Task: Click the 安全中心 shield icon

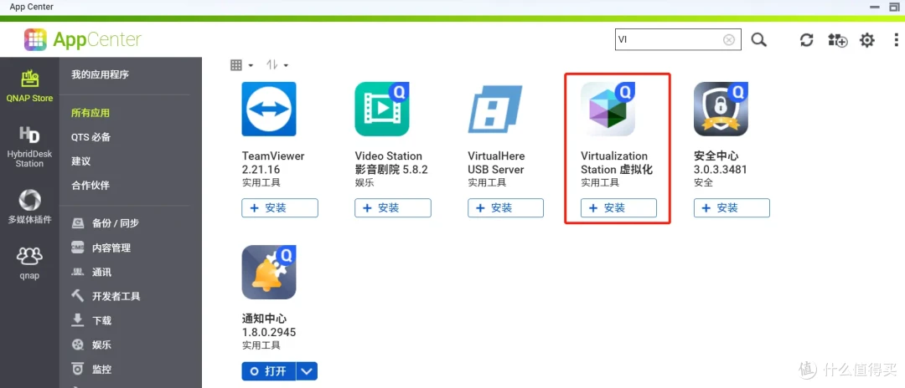Action: pyautogui.click(x=721, y=109)
